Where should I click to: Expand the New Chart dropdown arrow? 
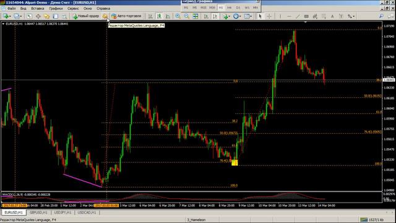pyautogui.click(x=10, y=17)
